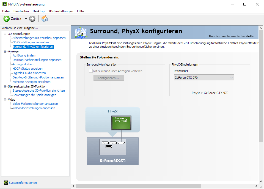The height and width of the screenshot is (189, 264).
Task: Open the Datei menu
Action: click(6, 11)
